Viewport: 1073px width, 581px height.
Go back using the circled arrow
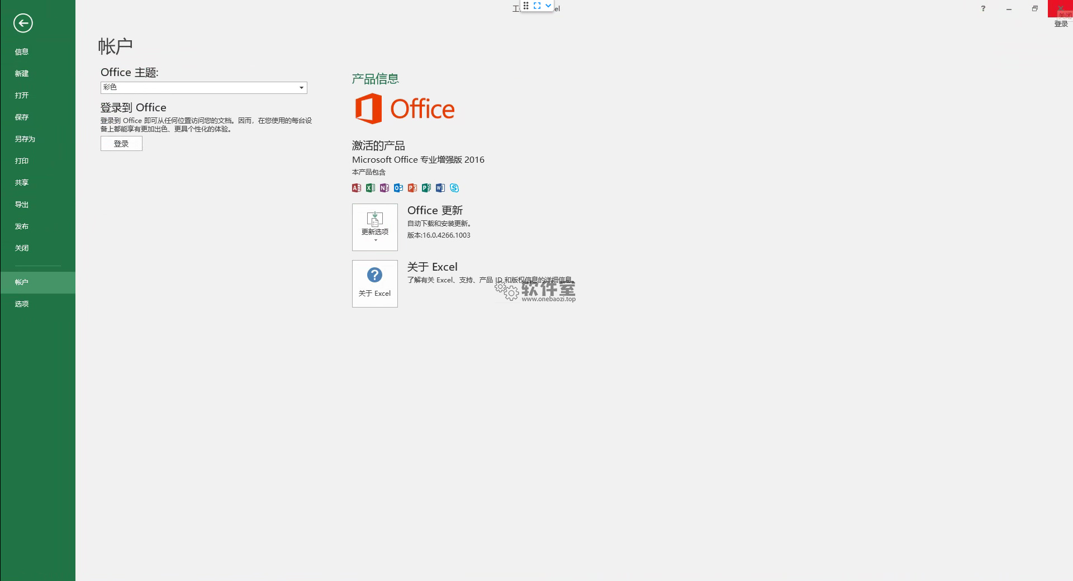(23, 23)
